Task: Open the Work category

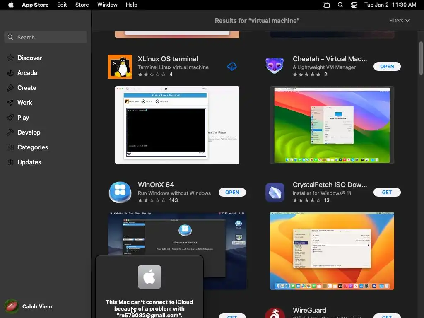Action: tap(24, 103)
